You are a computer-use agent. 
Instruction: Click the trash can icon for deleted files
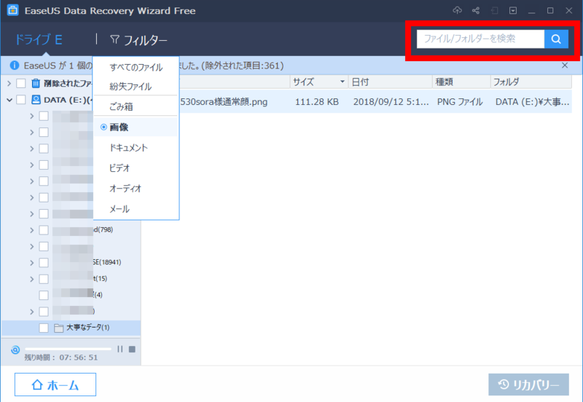tap(36, 83)
